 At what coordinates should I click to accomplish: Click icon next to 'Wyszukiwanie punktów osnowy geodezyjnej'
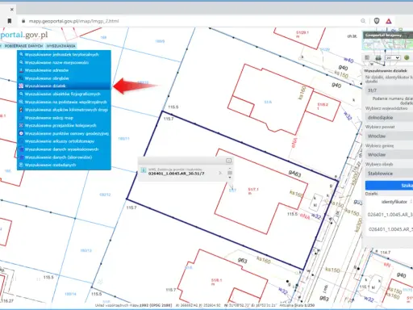tap(21, 133)
